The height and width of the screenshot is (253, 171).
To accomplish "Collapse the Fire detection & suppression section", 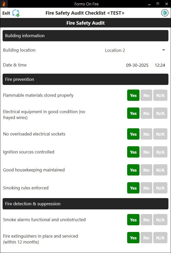I will pyautogui.click(x=85, y=204).
